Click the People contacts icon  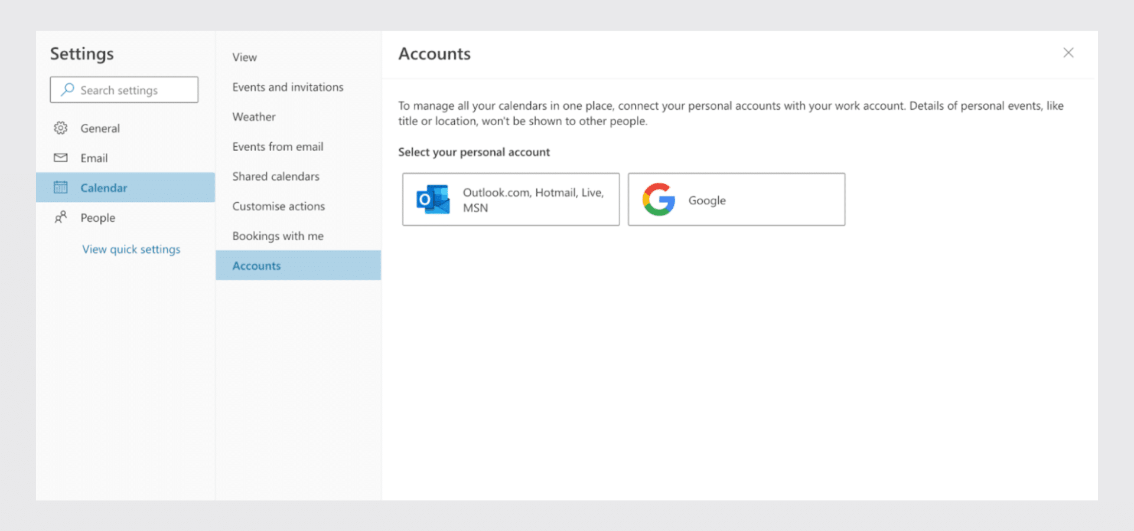pyautogui.click(x=61, y=217)
